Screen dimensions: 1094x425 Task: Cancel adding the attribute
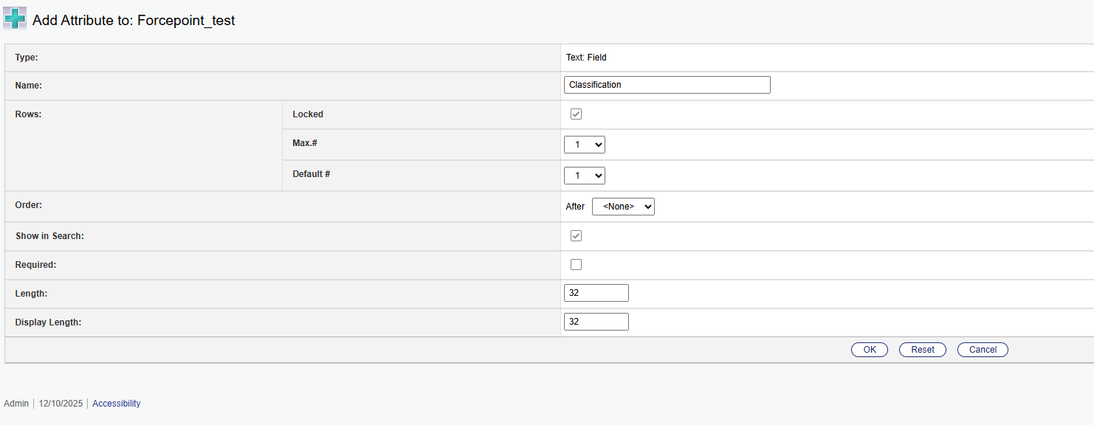(x=982, y=350)
